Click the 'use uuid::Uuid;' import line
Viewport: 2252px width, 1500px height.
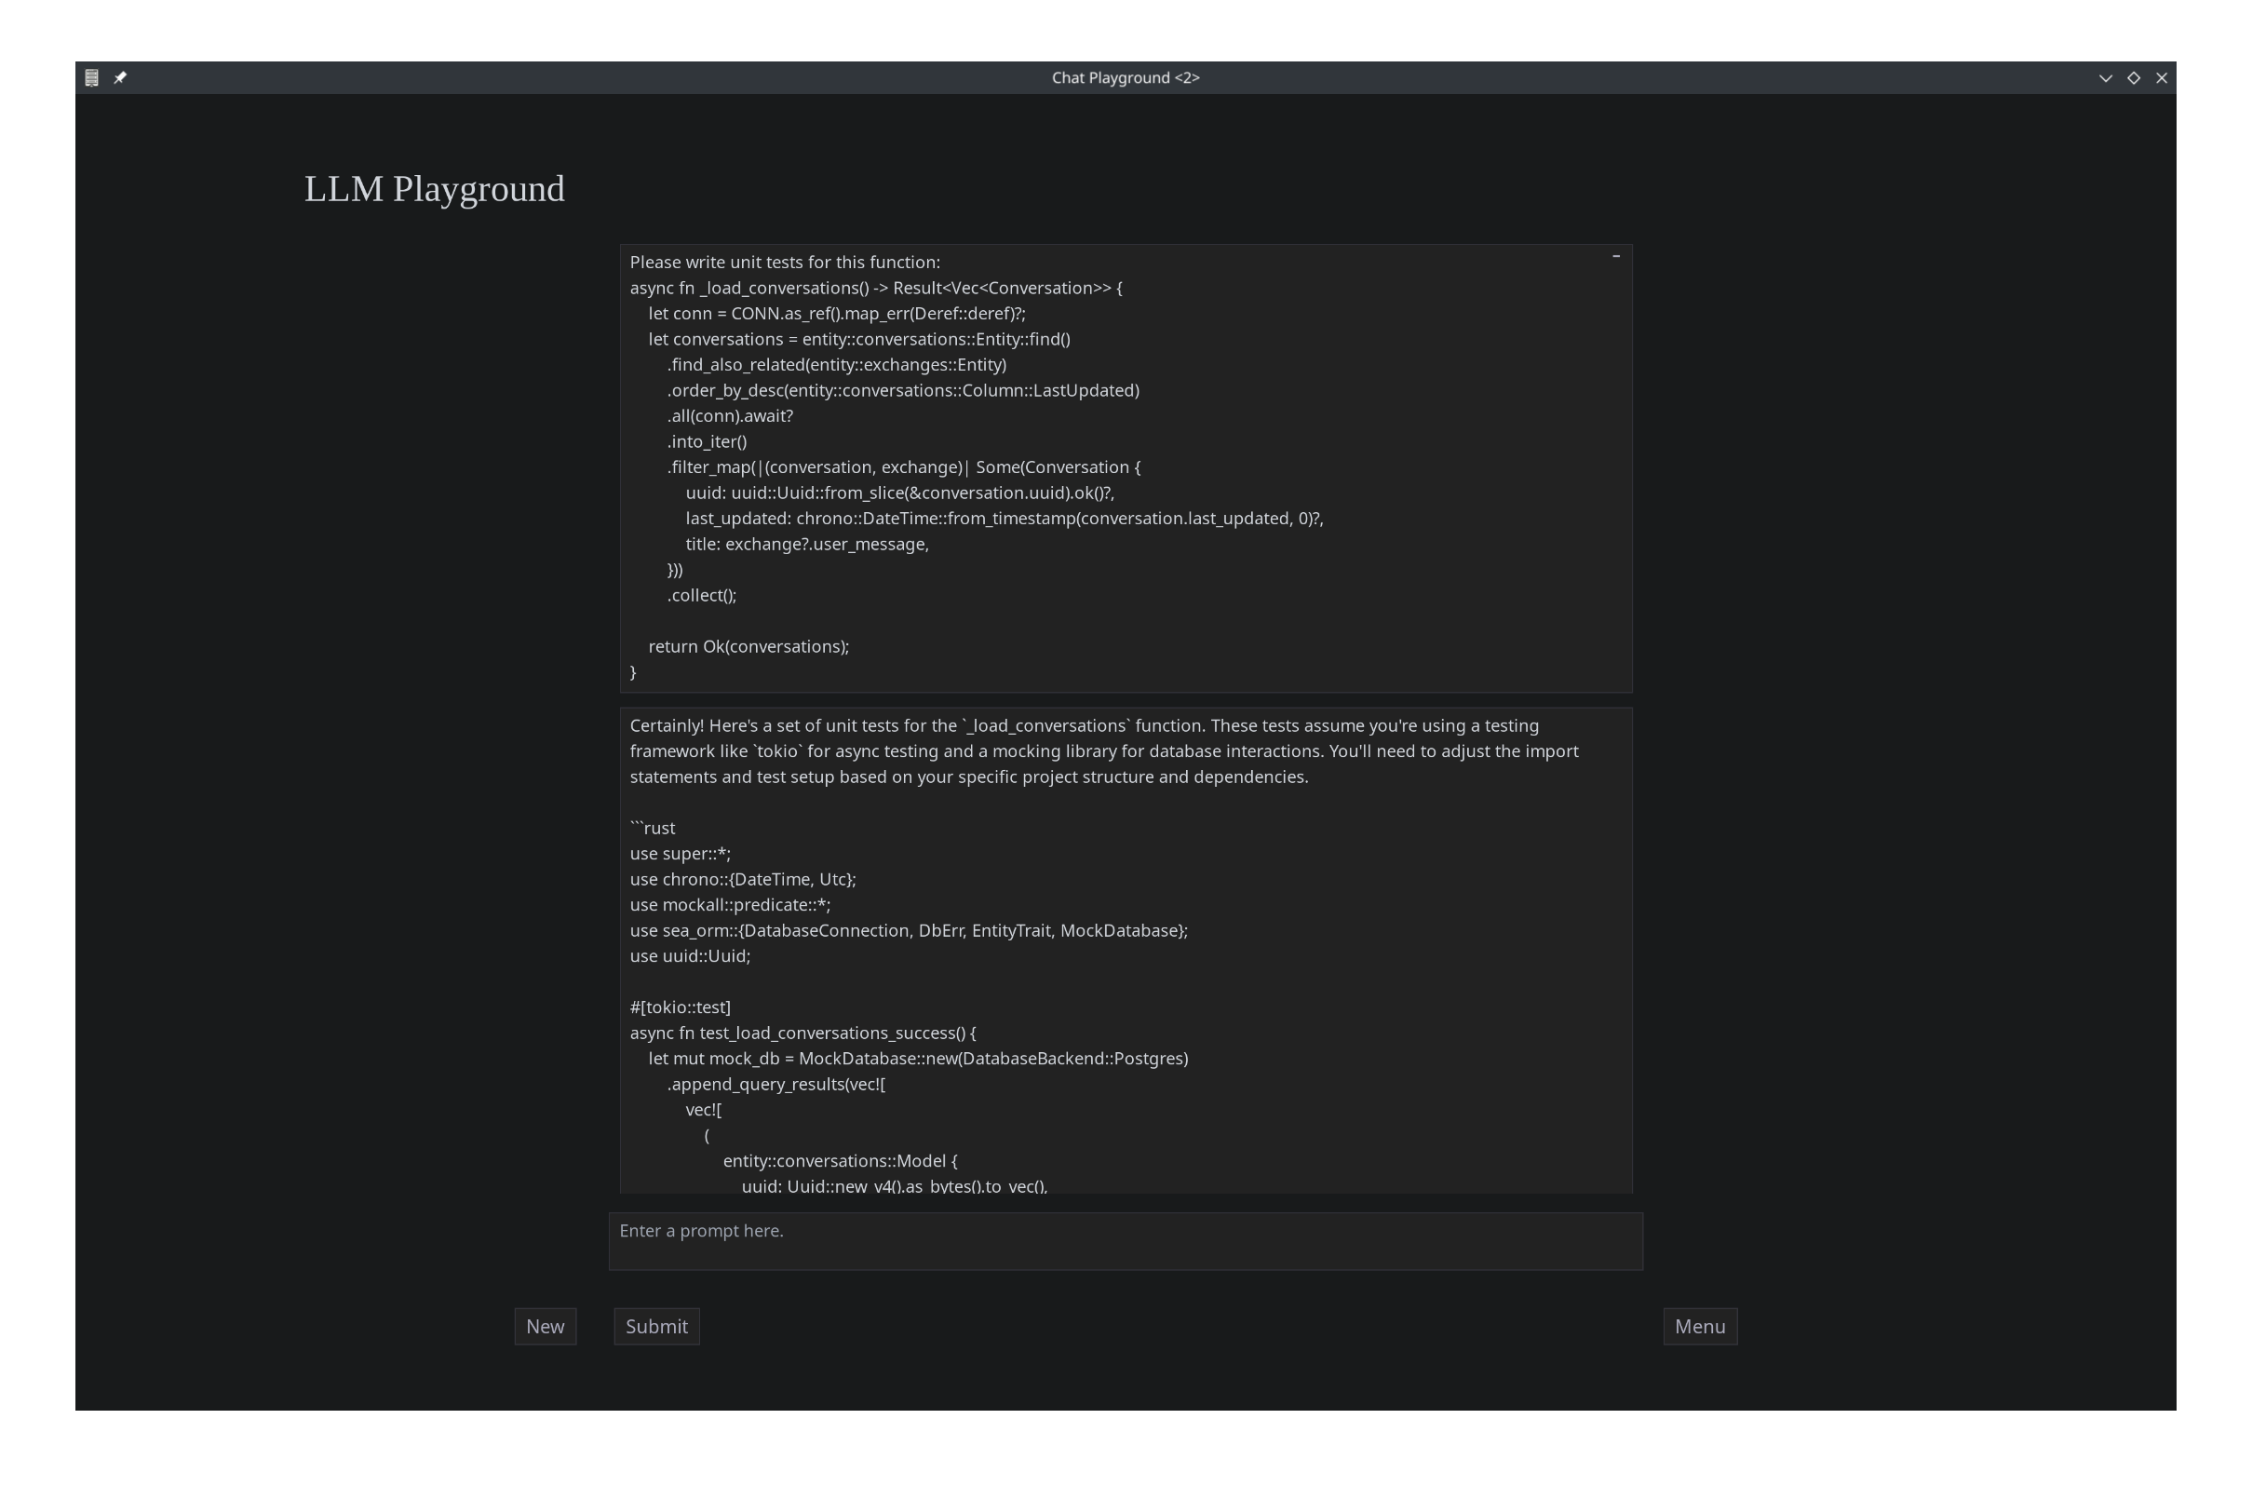(x=690, y=955)
